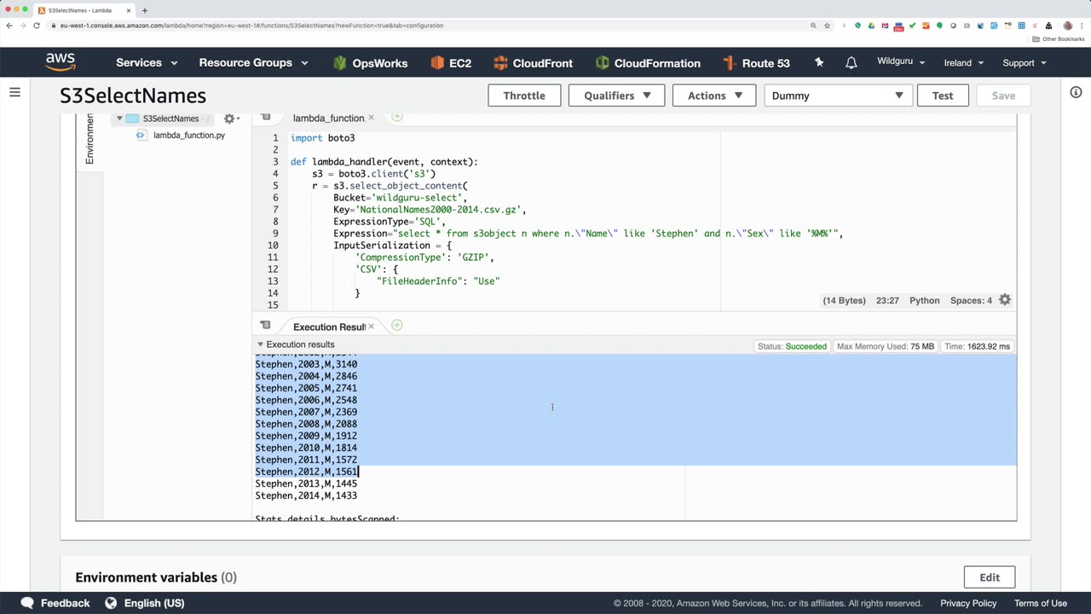
Task: Add new tab with plus icon beside Execution Results
Action: (396, 326)
